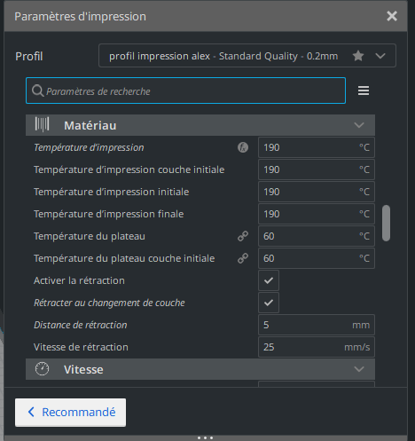This screenshot has height=441, width=415.
Task: Toggle the Activer la rétraction checkbox
Action: point(269,280)
